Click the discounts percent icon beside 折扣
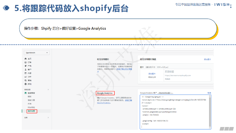The height and width of the screenshot is (133, 236). [26, 84]
